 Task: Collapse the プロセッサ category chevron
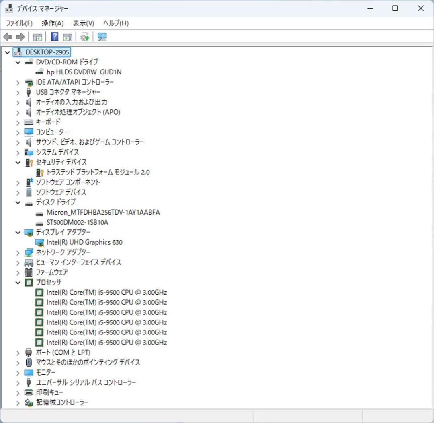[18, 282]
